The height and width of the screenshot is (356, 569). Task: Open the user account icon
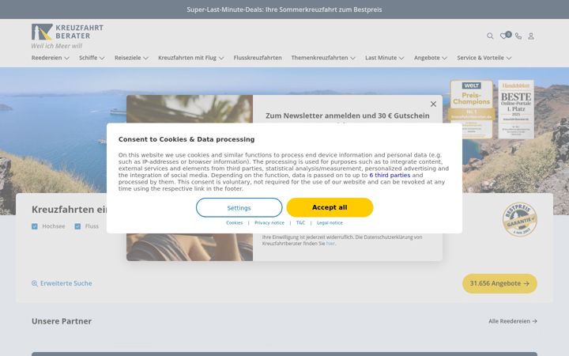(531, 36)
